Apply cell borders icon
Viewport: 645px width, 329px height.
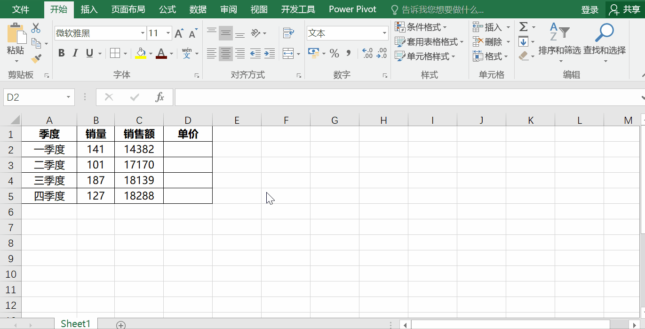pos(115,53)
